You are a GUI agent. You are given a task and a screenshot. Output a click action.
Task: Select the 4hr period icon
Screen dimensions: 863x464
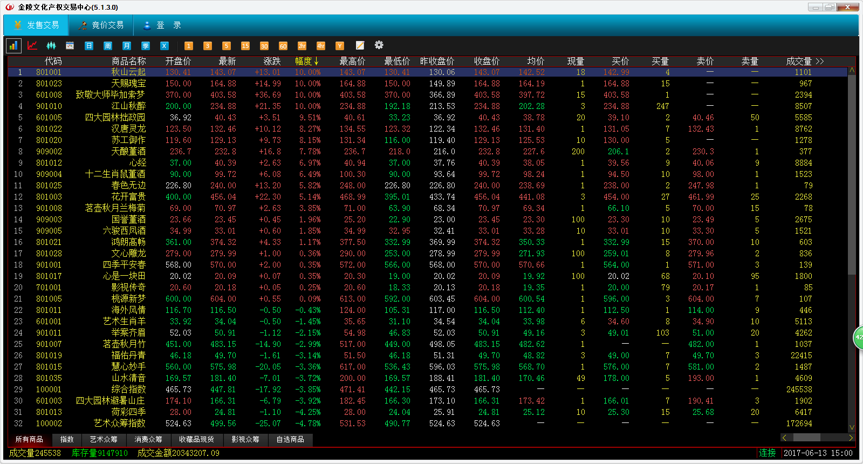321,46
